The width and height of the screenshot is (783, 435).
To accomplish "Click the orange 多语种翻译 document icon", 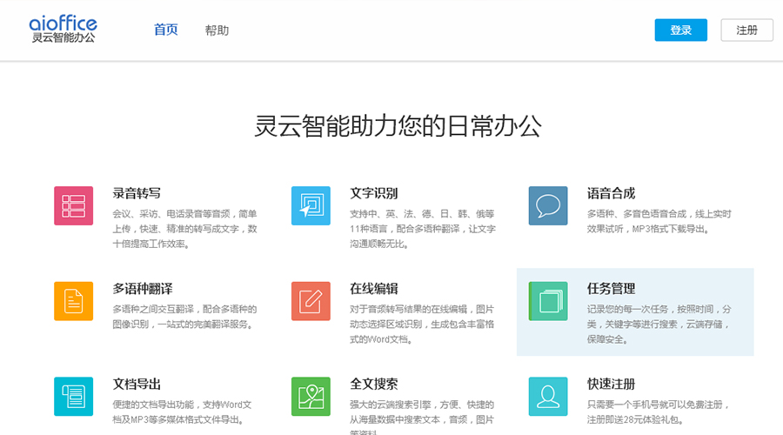I will (x=73, y=301).
